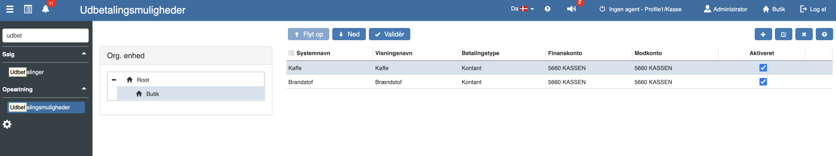Collapse the Opsætning sidebar section
Screen dimensions: 836x156
tap(84, 89)
